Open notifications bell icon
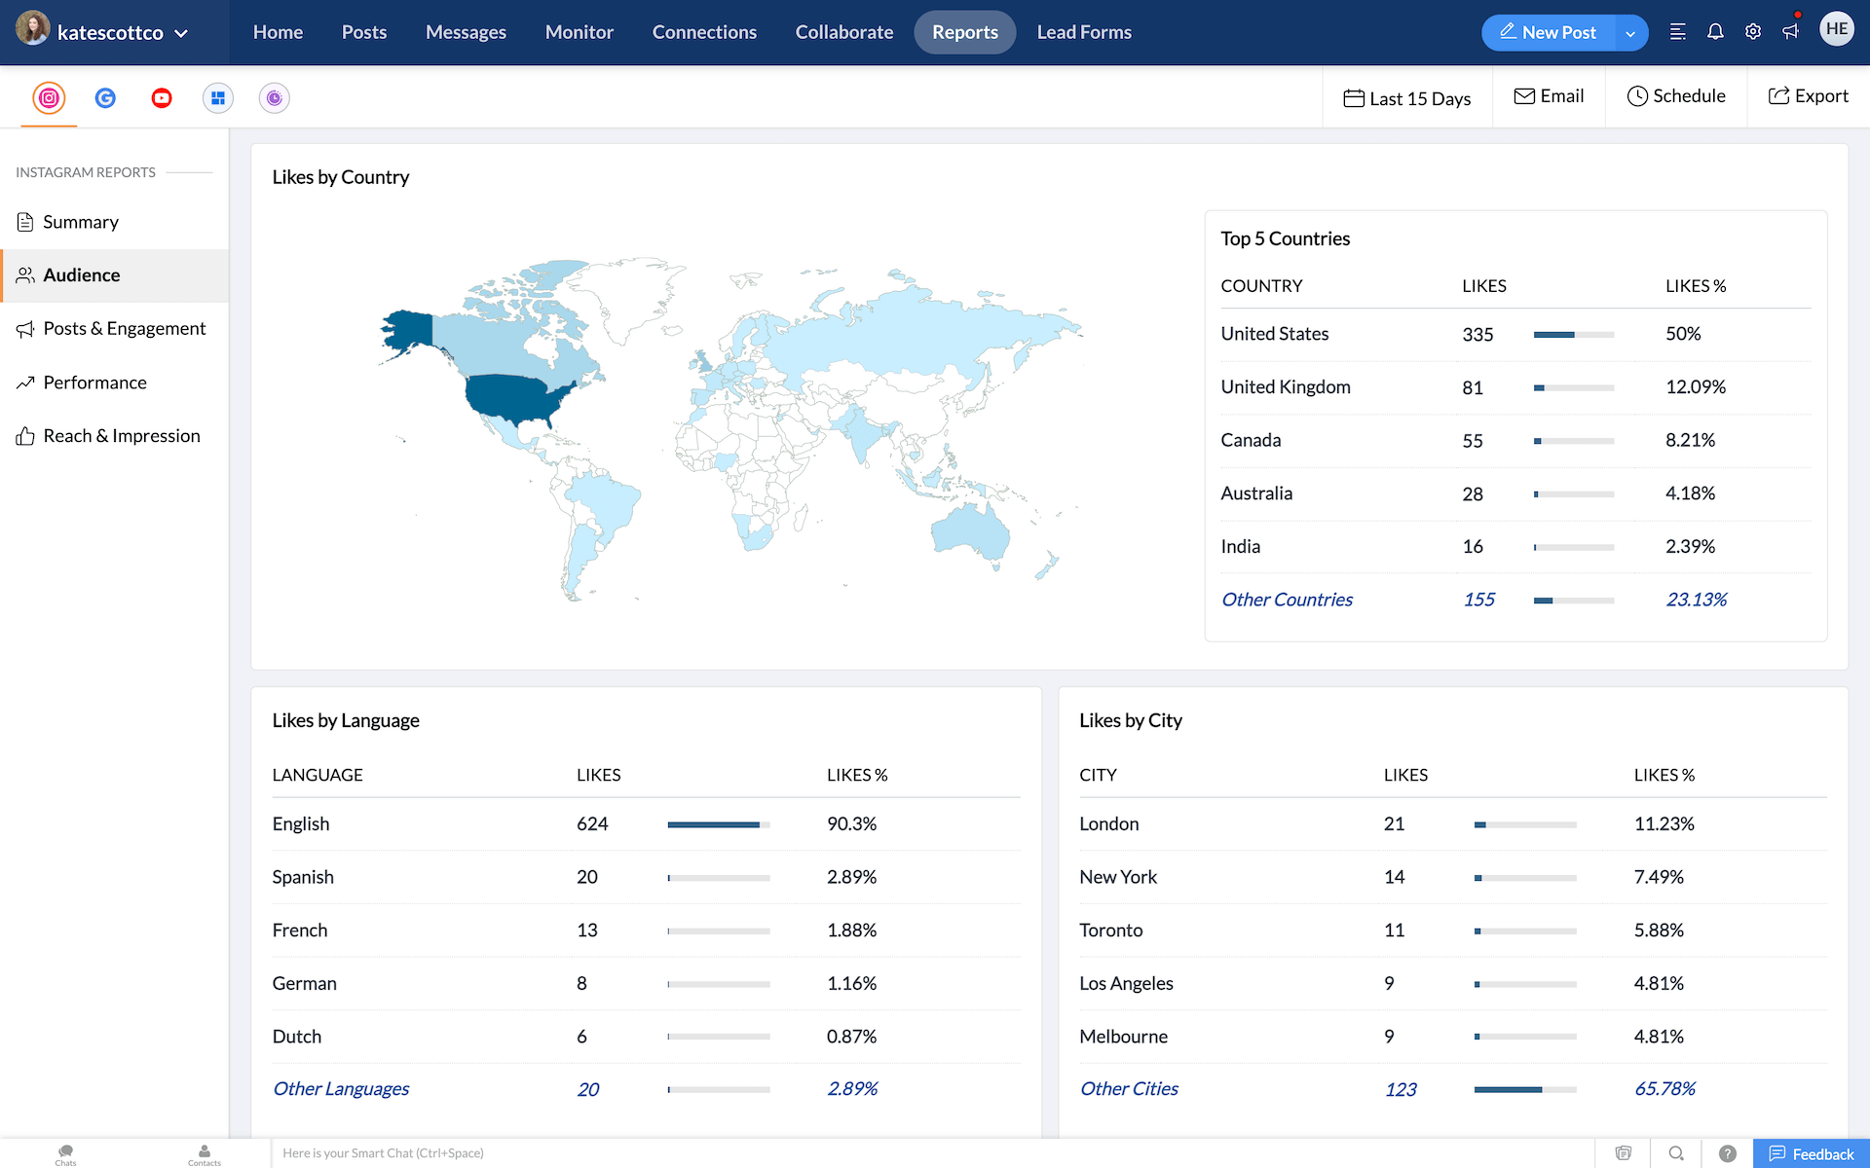 (x=1715, y=32)
